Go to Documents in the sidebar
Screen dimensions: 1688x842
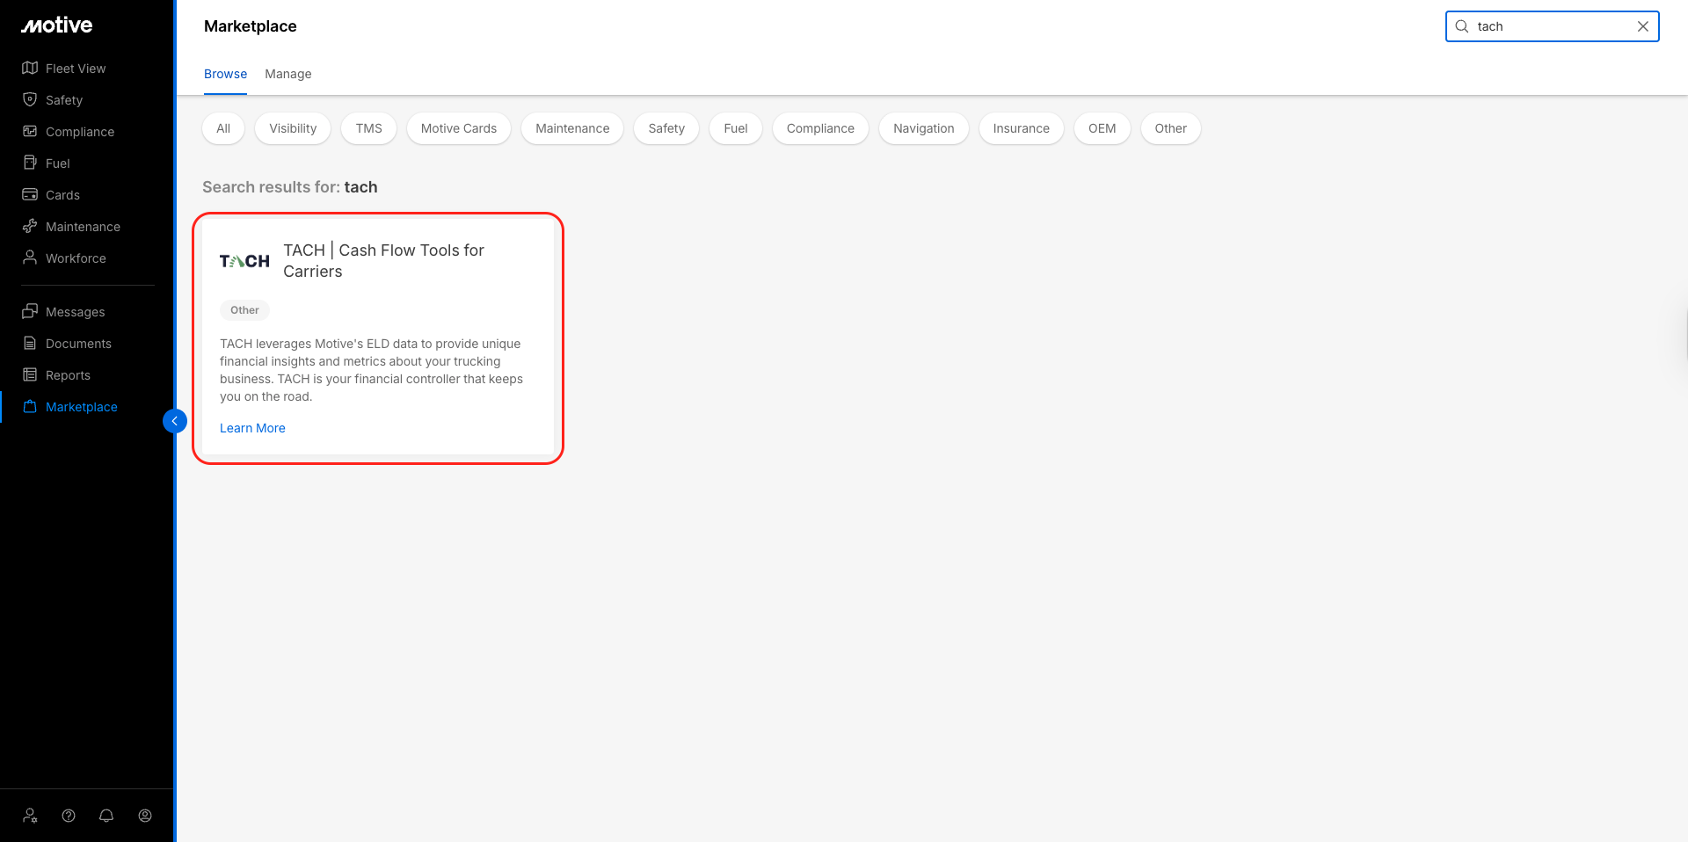(x=78, y=344)
